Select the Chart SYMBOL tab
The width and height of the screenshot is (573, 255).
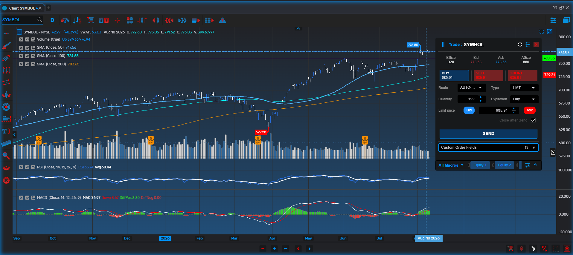[22, 8]
